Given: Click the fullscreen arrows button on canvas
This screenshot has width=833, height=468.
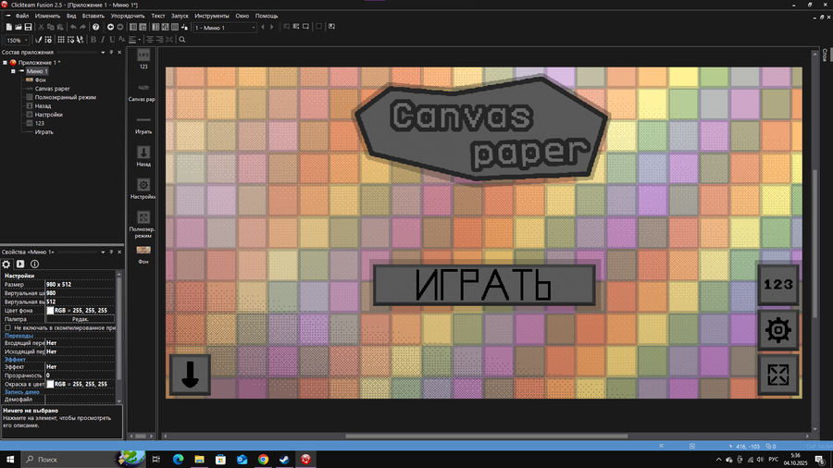Looking at the screenshot, I should tap(778, 376).
